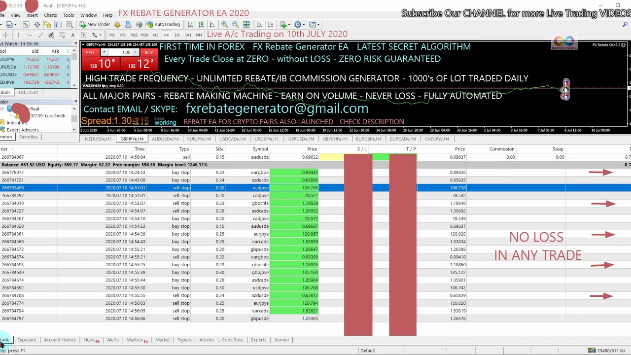Toggle the chart shift button
This screenshot has height=355, width=631.
270,24
